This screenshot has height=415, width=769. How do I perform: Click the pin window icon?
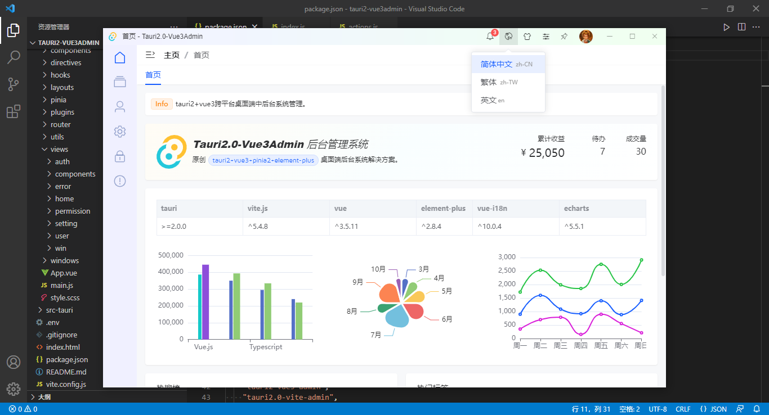point(564,37)
